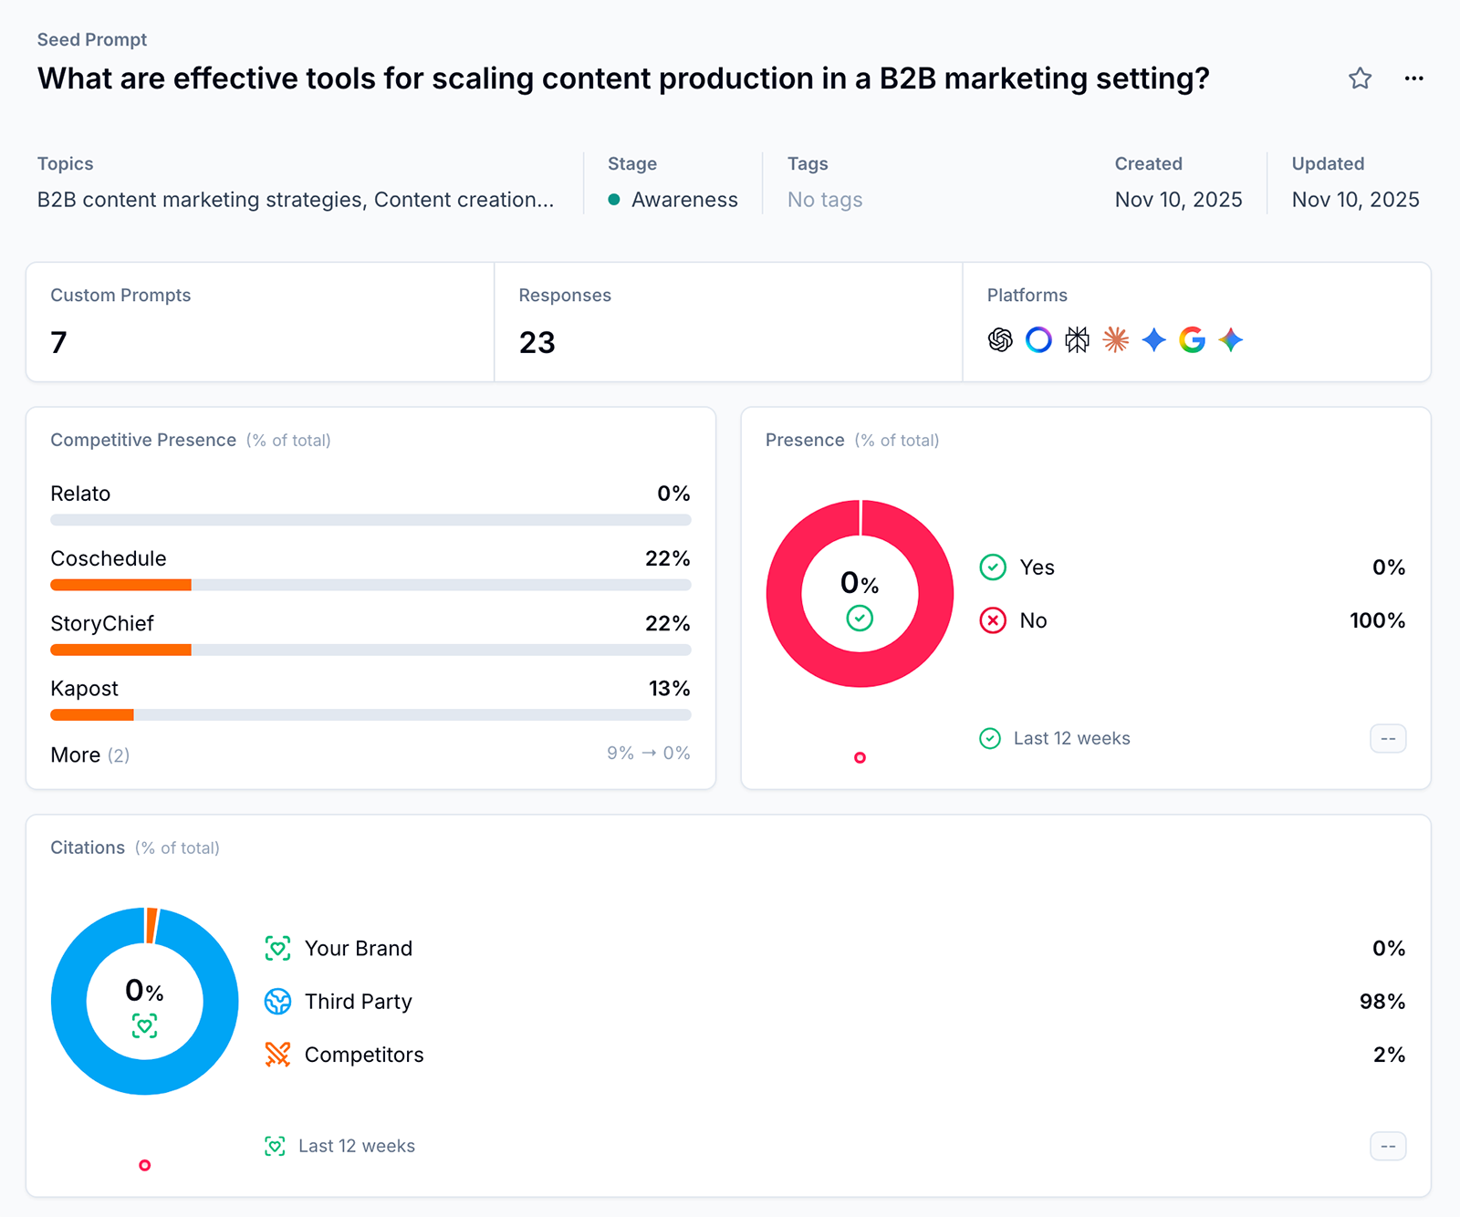Open the Citations Last 12 weeks dash button
Viewport: 1460px width, 1217px height.
(x=1388, y=1146)
